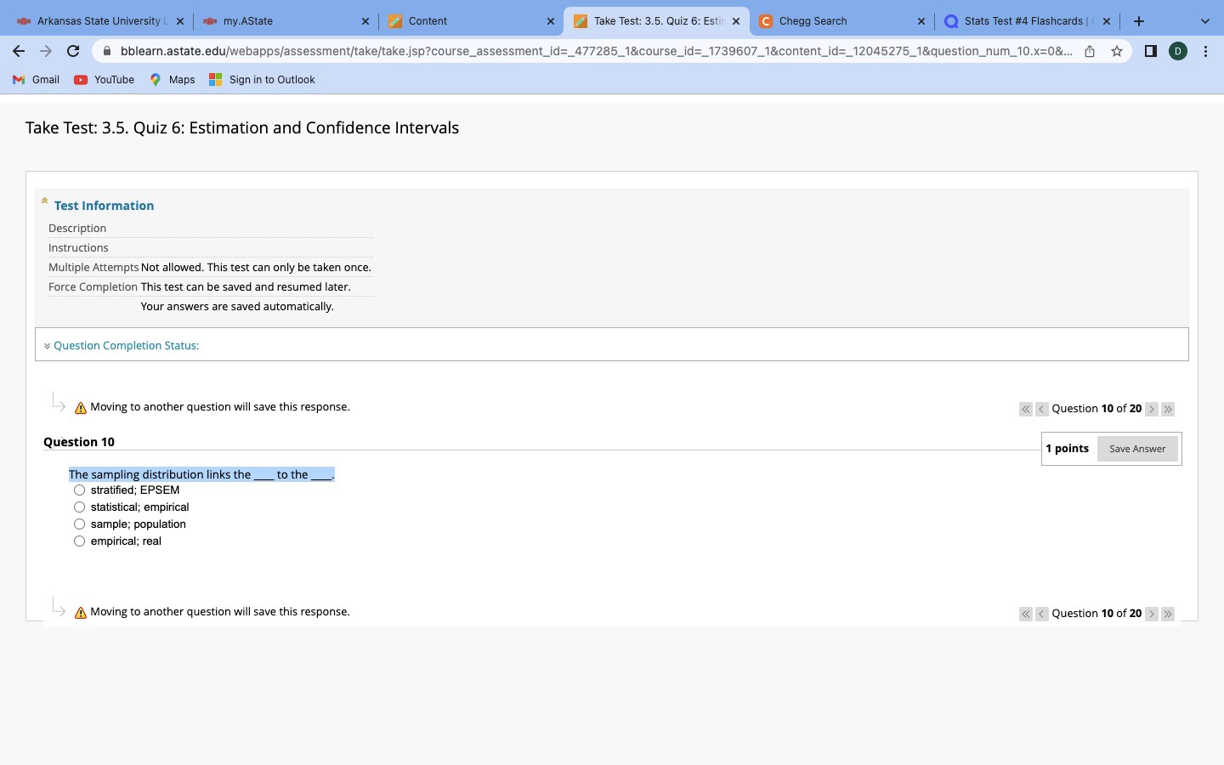Viewport: 1224px width, 765px height.
Task: Close the Chegg Search tab
Action: pos(921,21)
